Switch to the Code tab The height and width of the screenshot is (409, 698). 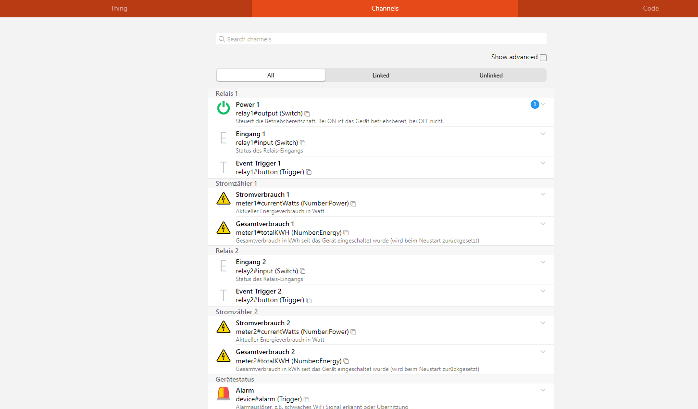[650, 8]
